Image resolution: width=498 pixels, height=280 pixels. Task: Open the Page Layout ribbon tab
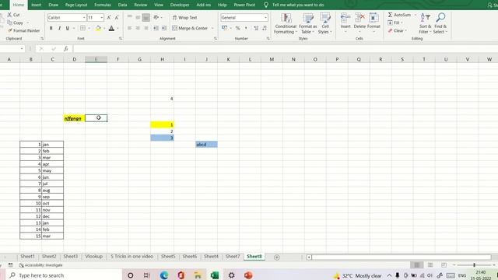click(76, 5)
